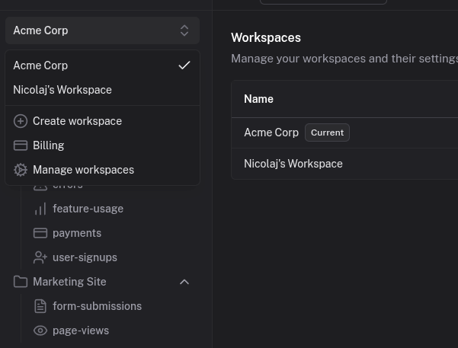Click the up-down chevron icon on workspace selector
The image size is (458, 348).
184,30
